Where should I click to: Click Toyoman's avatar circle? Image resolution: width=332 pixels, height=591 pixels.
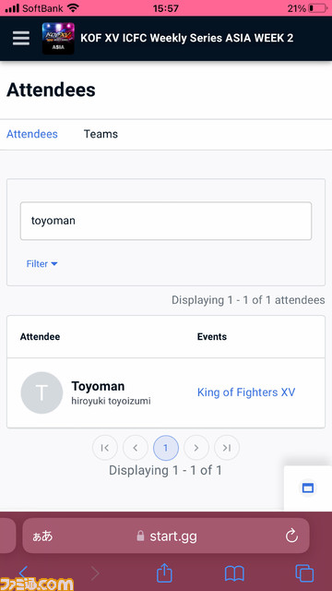tap(41, 392)
